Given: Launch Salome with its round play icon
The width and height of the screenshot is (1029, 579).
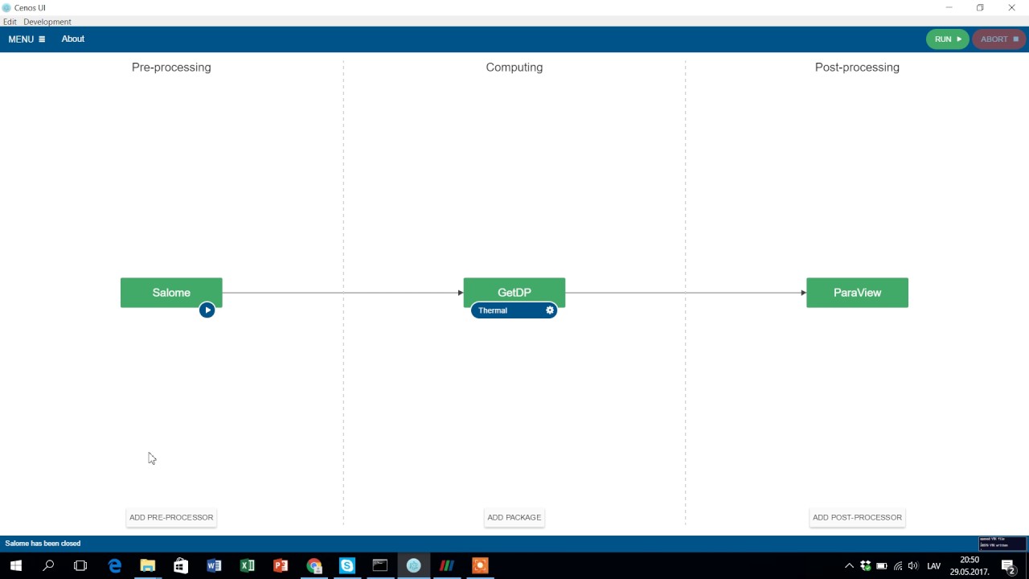Looking at the screenshot, I should 207,310.
